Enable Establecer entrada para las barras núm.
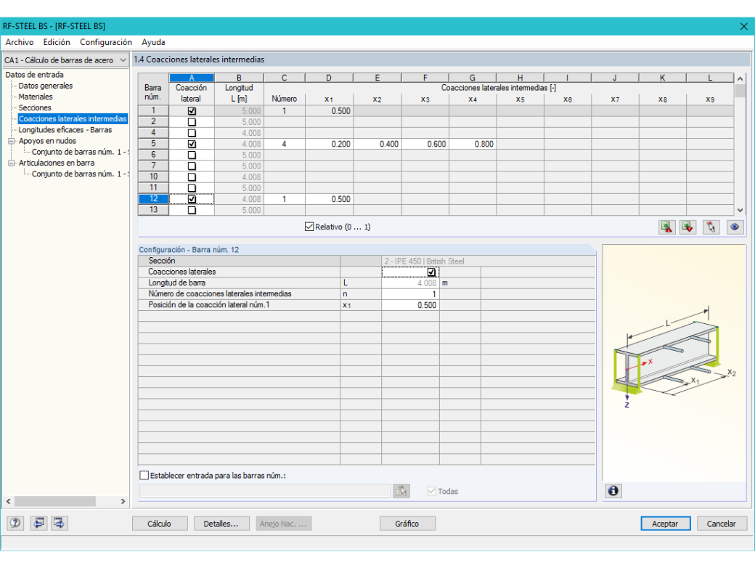755x568 pixels. point(144,476)
